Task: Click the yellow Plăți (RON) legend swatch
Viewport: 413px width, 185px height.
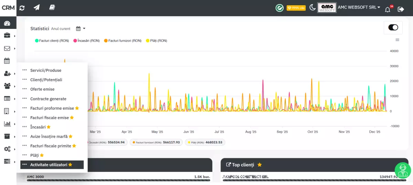Action: [x=148, y=41]
